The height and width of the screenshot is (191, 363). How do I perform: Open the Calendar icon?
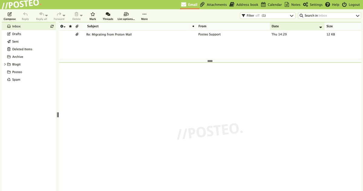tap(263, 5)
